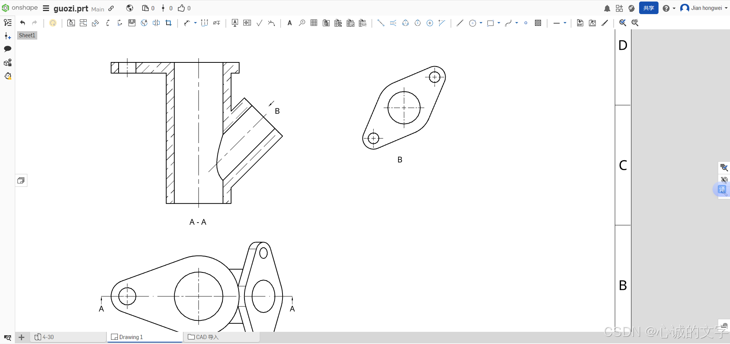Click the Insert image icon
This screenshot has width=730, height=344.
(592, 23)
